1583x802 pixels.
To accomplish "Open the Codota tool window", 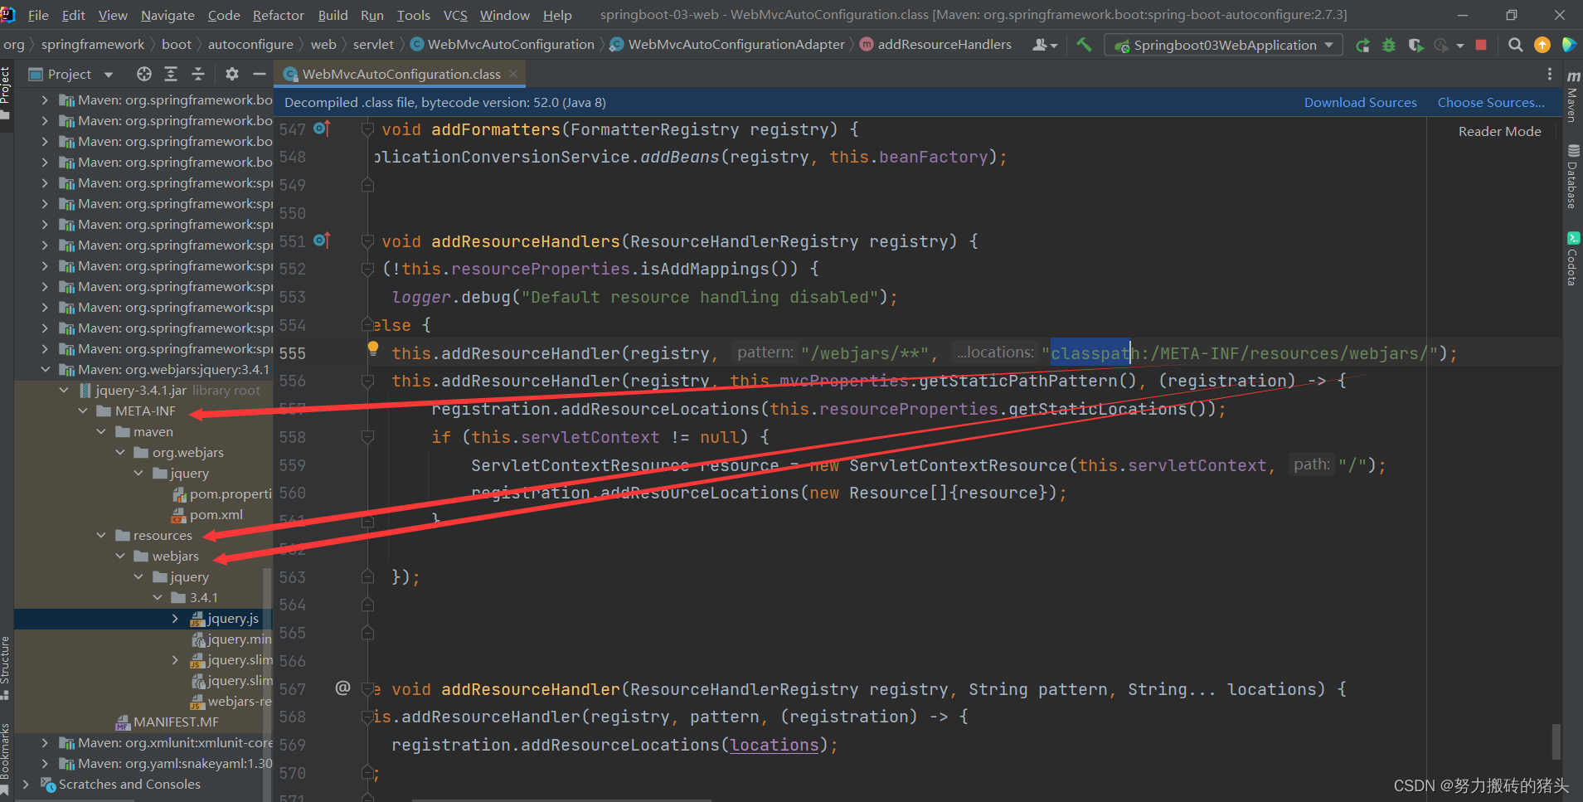I will [1572, 259].
